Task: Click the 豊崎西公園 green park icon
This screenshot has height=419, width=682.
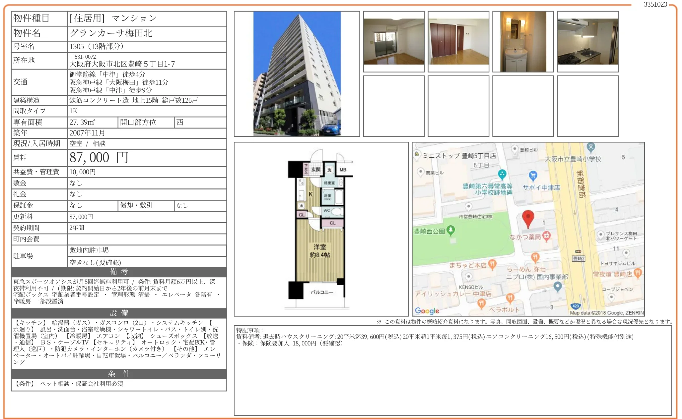Action: 450,230
